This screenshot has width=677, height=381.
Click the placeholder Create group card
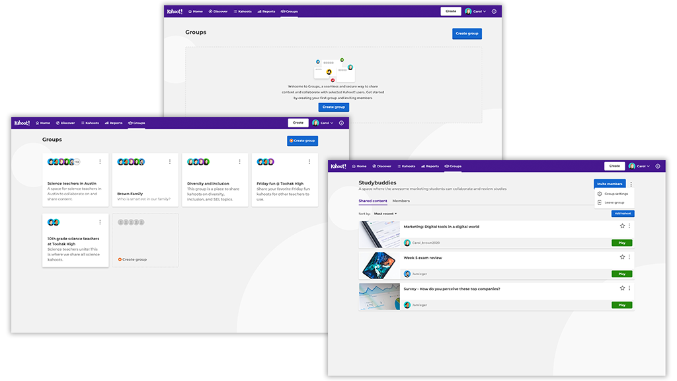(x=145, y=240)
